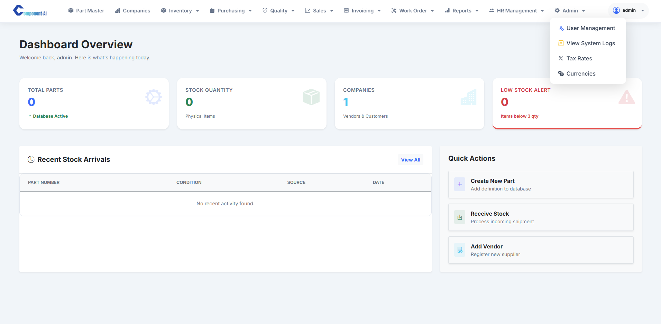The width and height of the screenshot is (661, 324).
Task: Open the Purchasing dropdown menu
Action: (230, 11)
